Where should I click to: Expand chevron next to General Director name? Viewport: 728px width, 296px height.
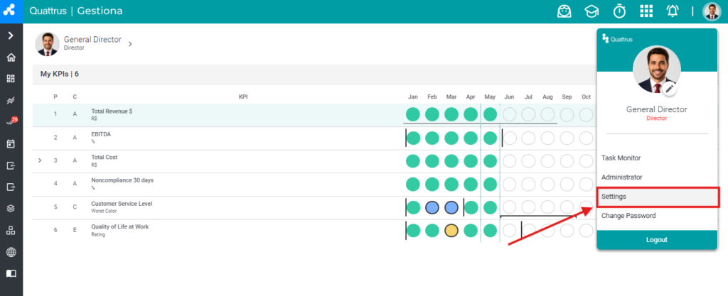(x=130, y=44)
